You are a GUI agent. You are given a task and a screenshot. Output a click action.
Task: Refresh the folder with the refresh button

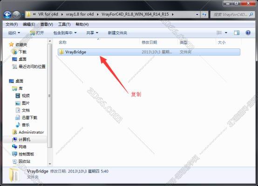[204, 14]
